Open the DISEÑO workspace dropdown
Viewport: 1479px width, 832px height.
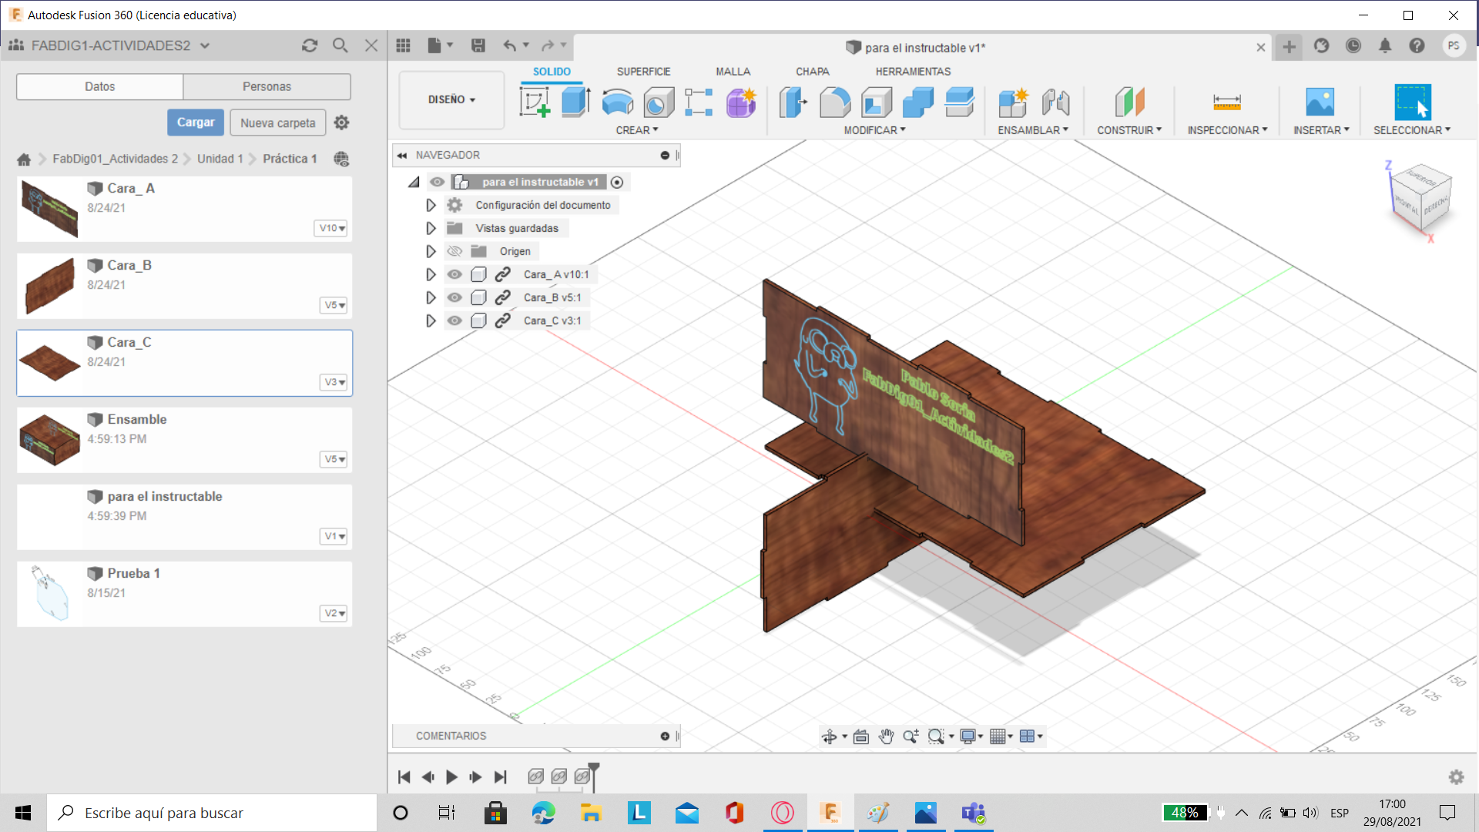pos(451,99)
